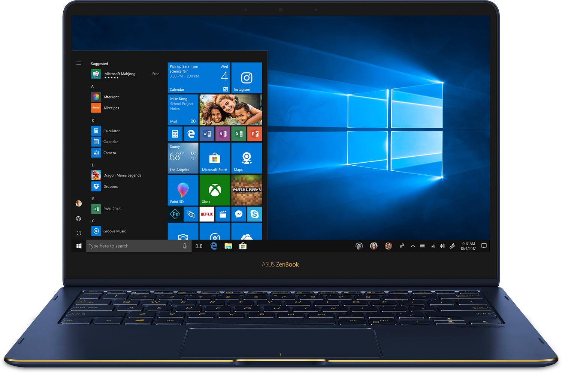
Task: Open the Netflix tile
Action: coord(207,214)
